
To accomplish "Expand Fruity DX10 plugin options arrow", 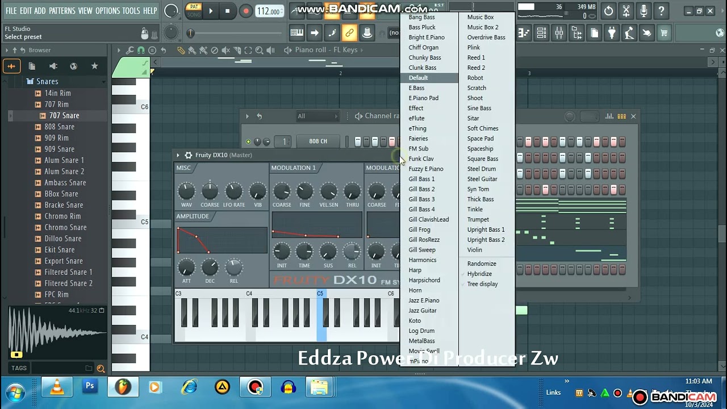I will (178, 155).
